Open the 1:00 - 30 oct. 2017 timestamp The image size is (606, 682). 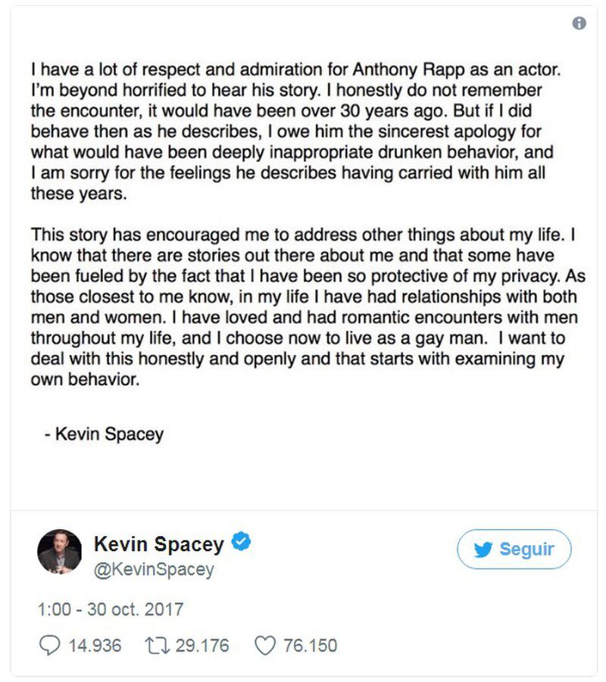(111, 609)
